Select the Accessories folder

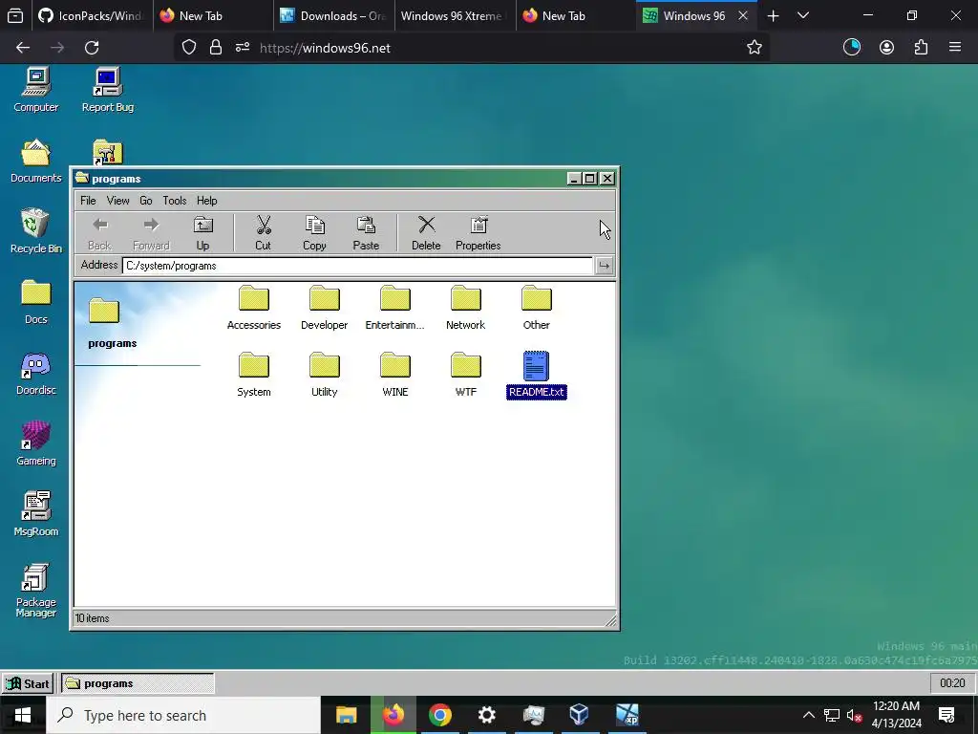point(254,308)
